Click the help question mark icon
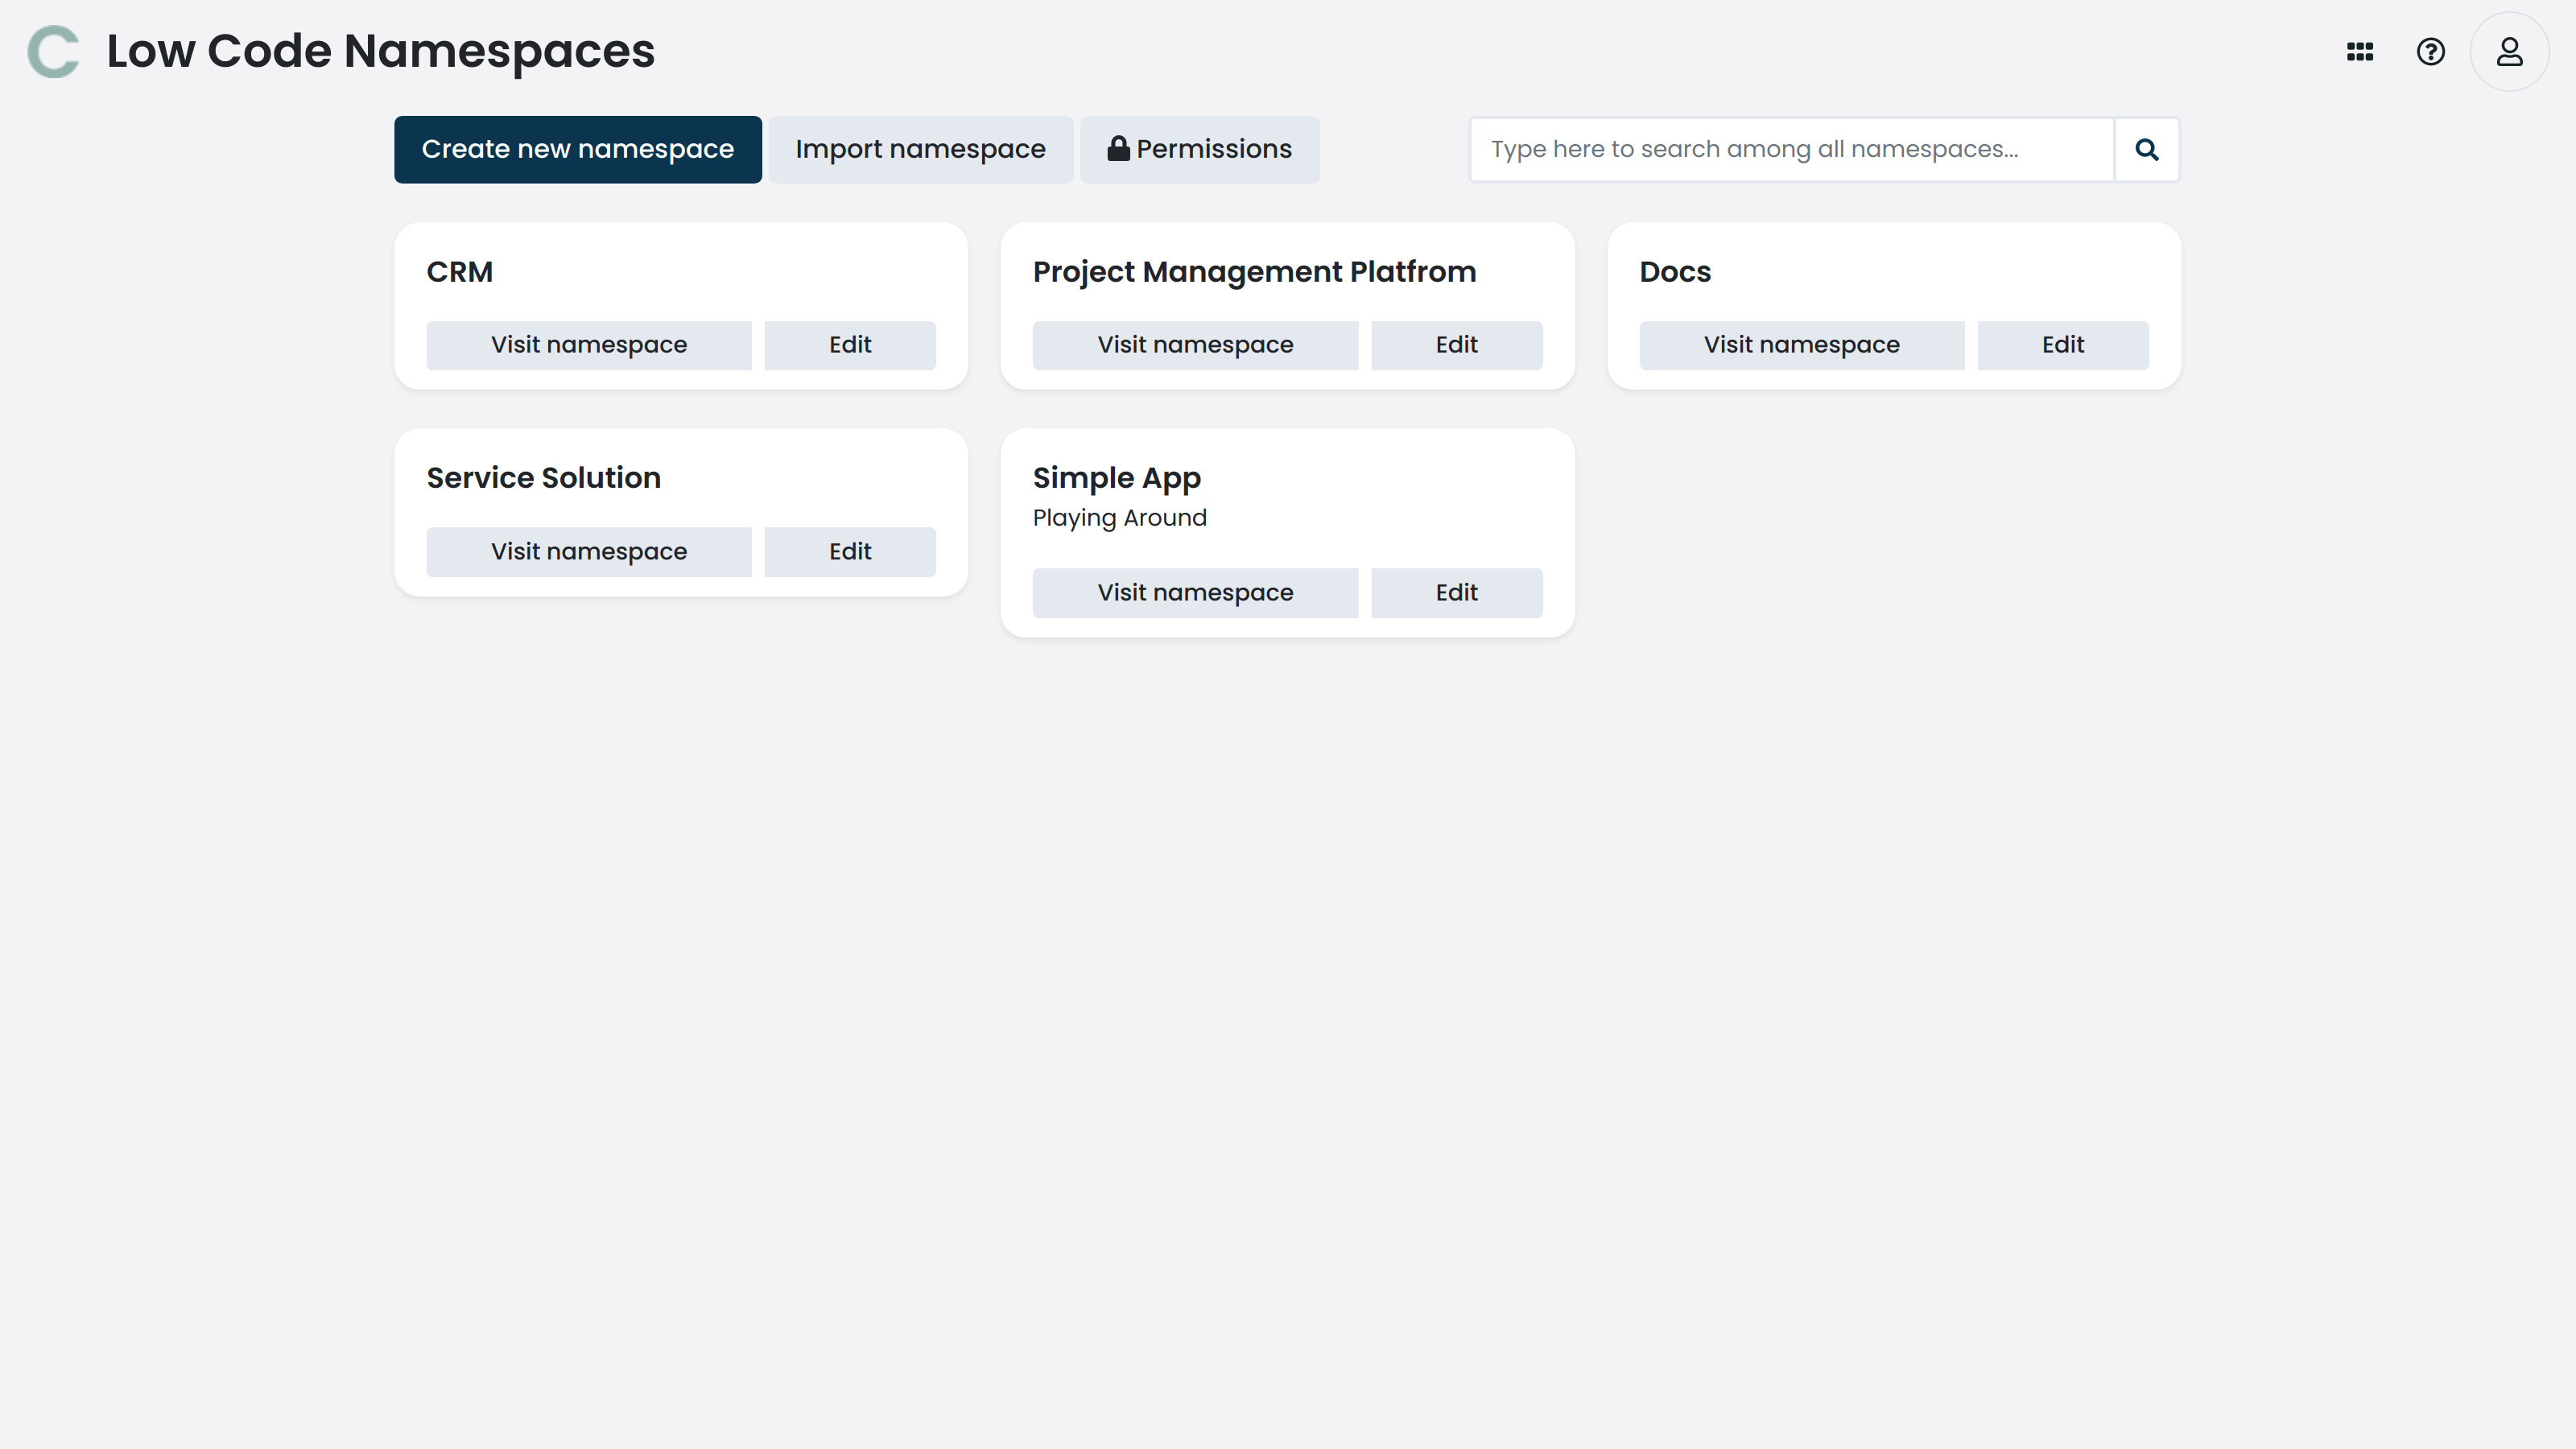Screen dimensions: 2576x1449 (2432, 51)
